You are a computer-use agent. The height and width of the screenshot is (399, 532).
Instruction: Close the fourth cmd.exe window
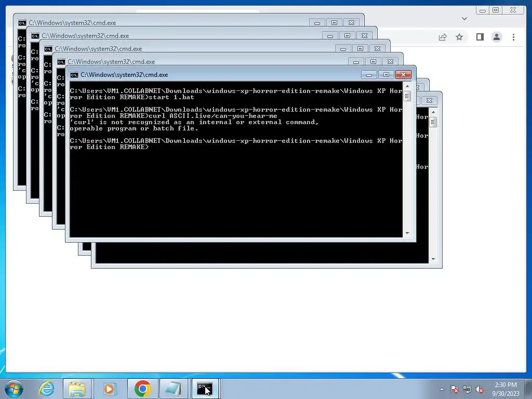point(364,36)
